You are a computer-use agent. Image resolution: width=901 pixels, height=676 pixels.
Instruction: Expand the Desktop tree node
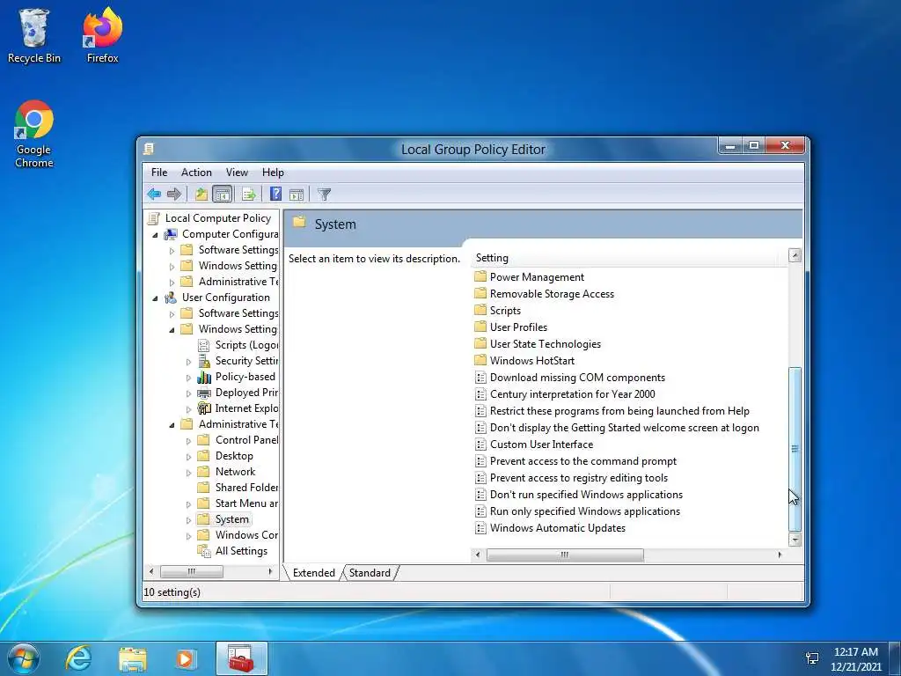tap(188, 457)
